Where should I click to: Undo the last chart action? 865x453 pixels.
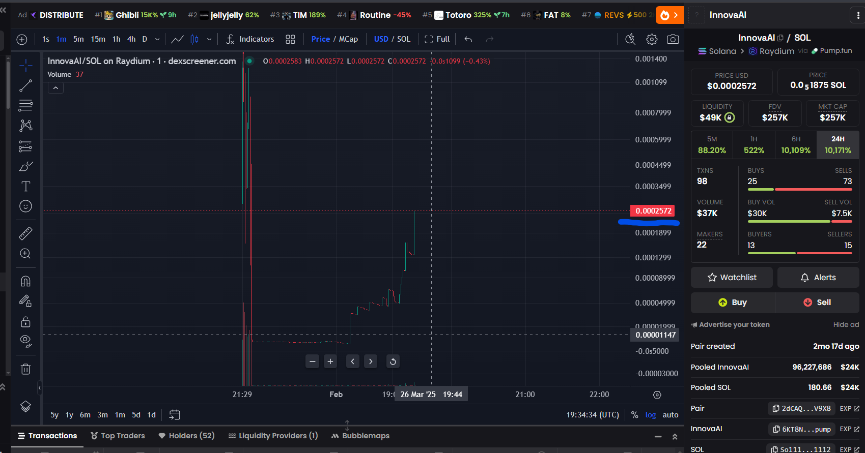(468, 39)
